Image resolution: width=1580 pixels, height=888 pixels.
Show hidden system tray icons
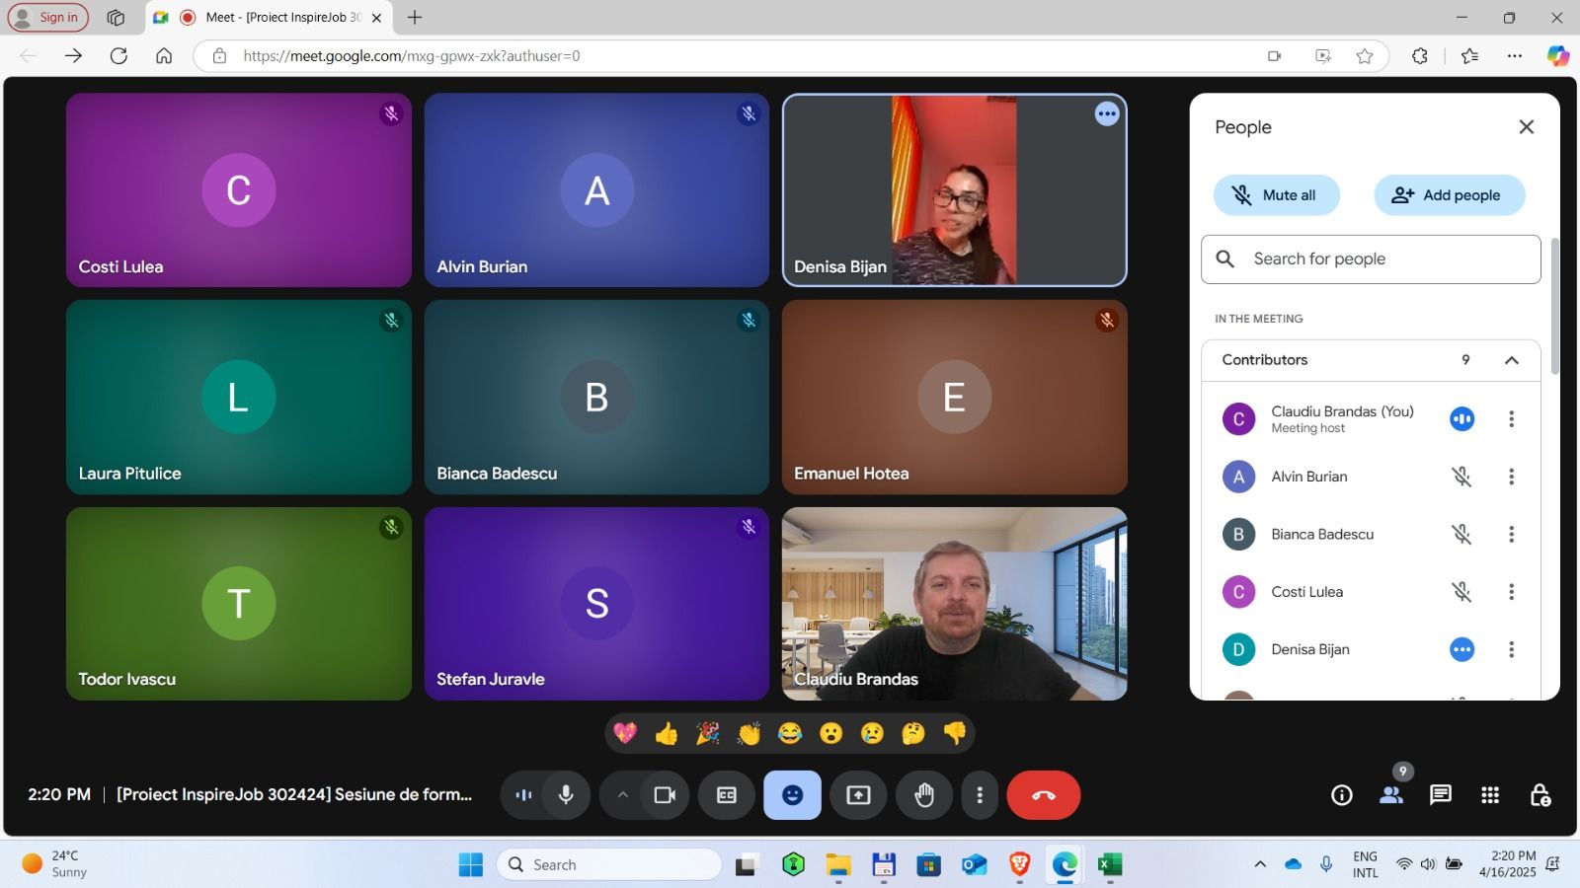tap(1260, 864)
